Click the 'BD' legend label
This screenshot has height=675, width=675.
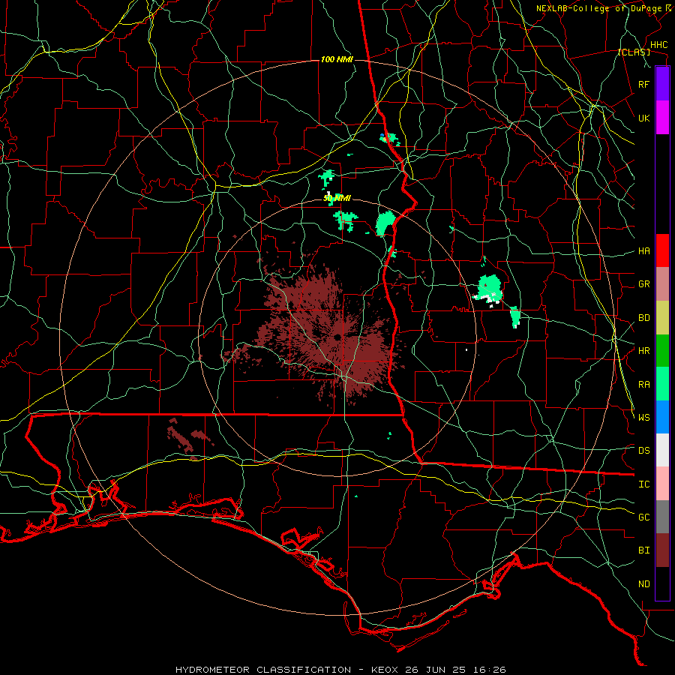(x=643, y=318)
